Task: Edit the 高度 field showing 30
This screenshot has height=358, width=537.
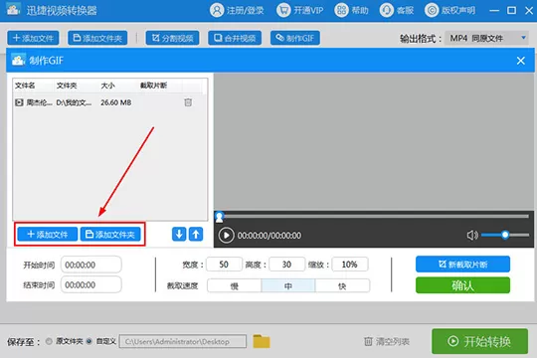Action: coord(287,265)
